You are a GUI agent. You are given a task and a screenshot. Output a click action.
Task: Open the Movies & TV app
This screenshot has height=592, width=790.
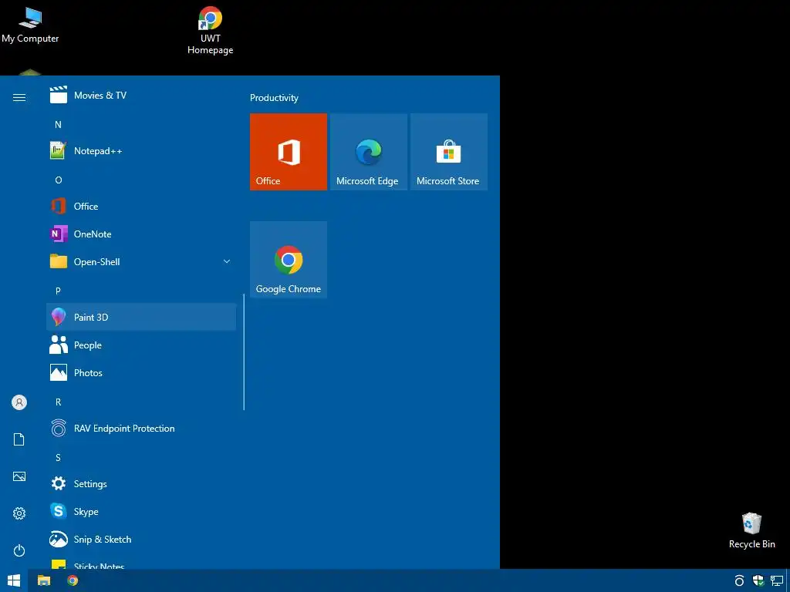point(141,95)
